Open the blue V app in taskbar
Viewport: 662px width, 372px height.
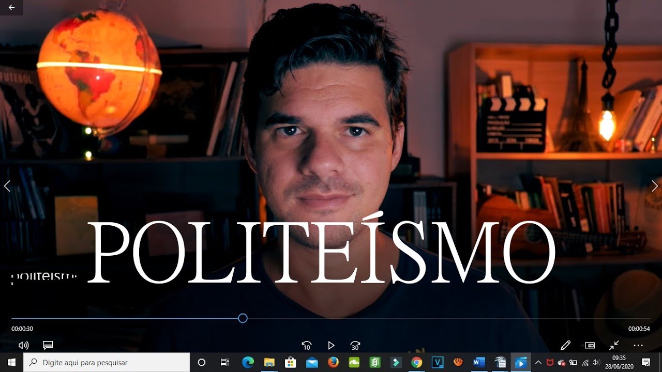pyautogui.click(x=438, y=362)
